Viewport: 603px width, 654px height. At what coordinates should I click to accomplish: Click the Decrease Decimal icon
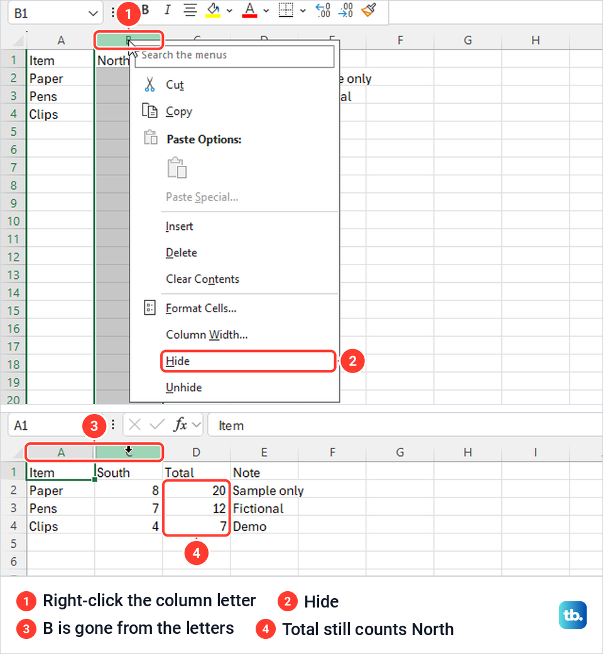(x=345, y=10)
